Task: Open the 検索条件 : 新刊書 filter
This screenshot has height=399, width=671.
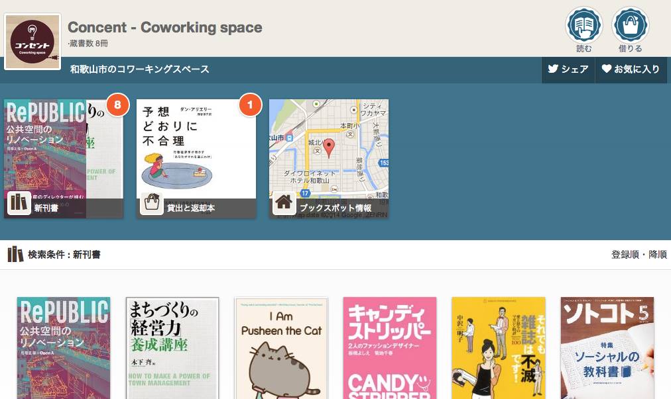Action: coord(54,255)
